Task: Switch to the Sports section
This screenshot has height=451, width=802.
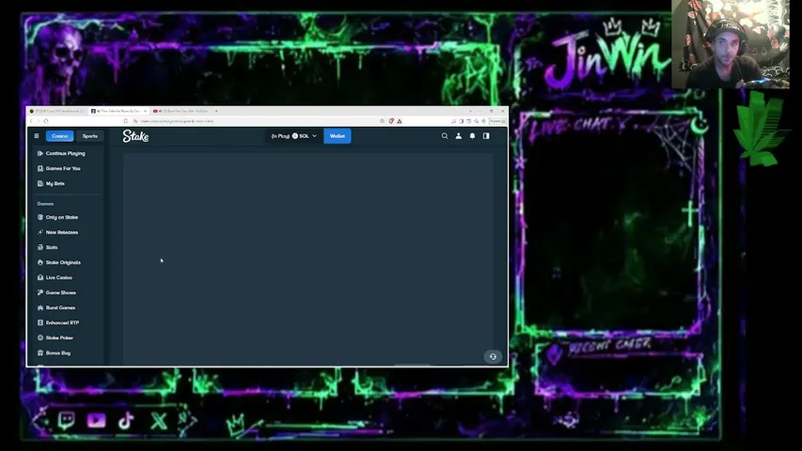Action: tap(89, 136)
